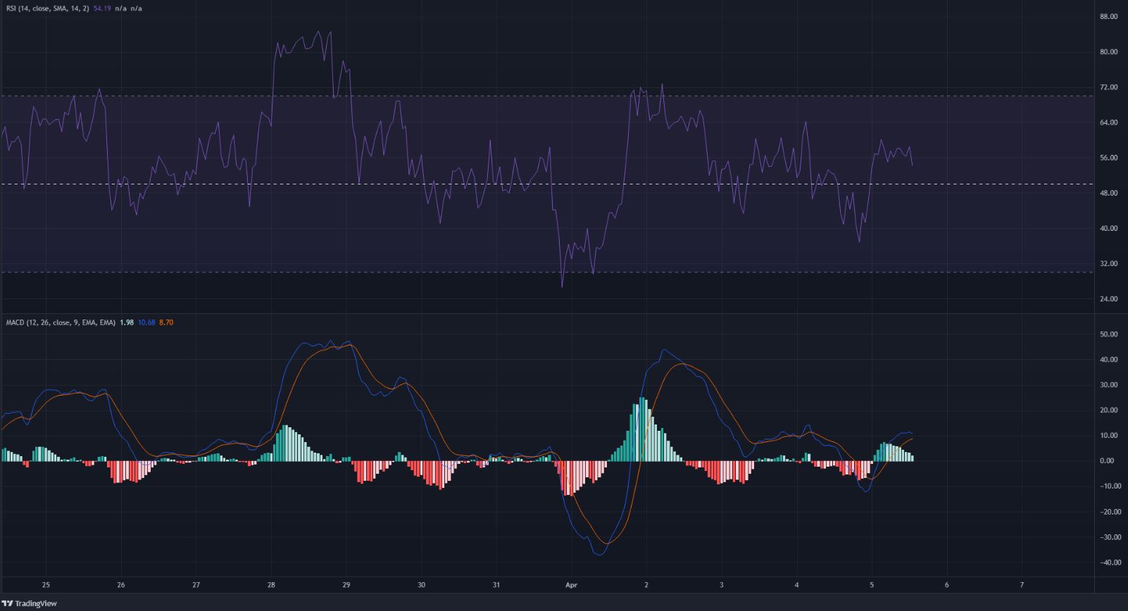This screenshot has width=1128, height=611.
Task: Click the 64.00 label on RSI scale
Action: 1108,122
